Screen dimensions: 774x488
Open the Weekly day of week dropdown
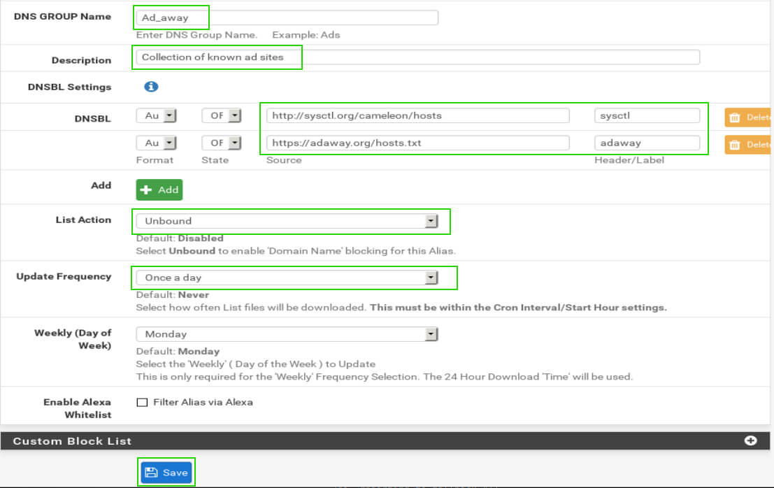(287, 334)
